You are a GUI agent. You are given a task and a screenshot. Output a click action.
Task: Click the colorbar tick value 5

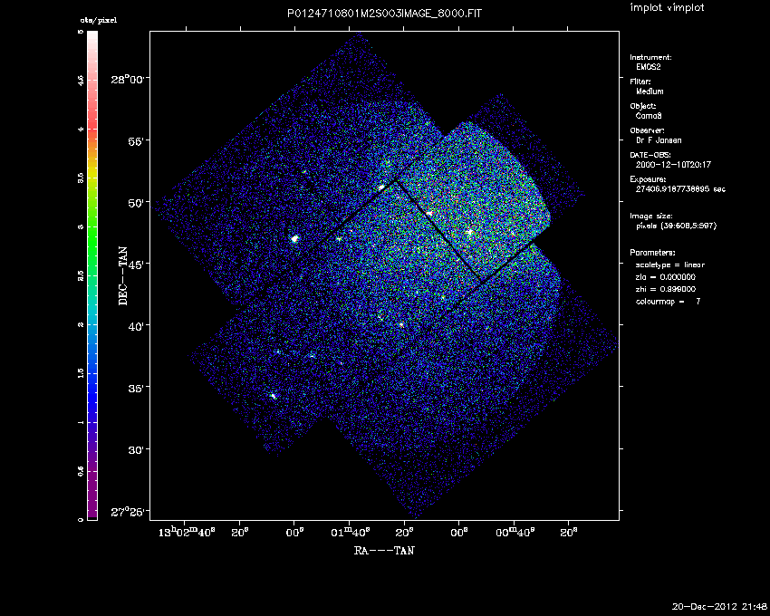(81, 32)
